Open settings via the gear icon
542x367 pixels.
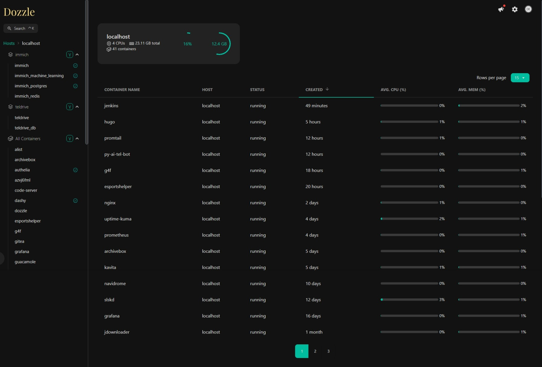515,9
